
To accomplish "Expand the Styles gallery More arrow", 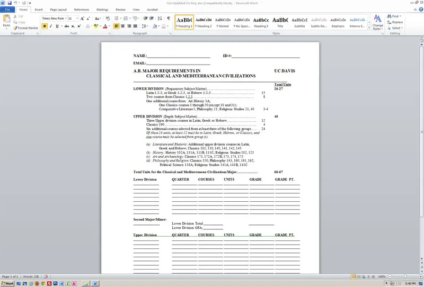I will coord(369,28).
